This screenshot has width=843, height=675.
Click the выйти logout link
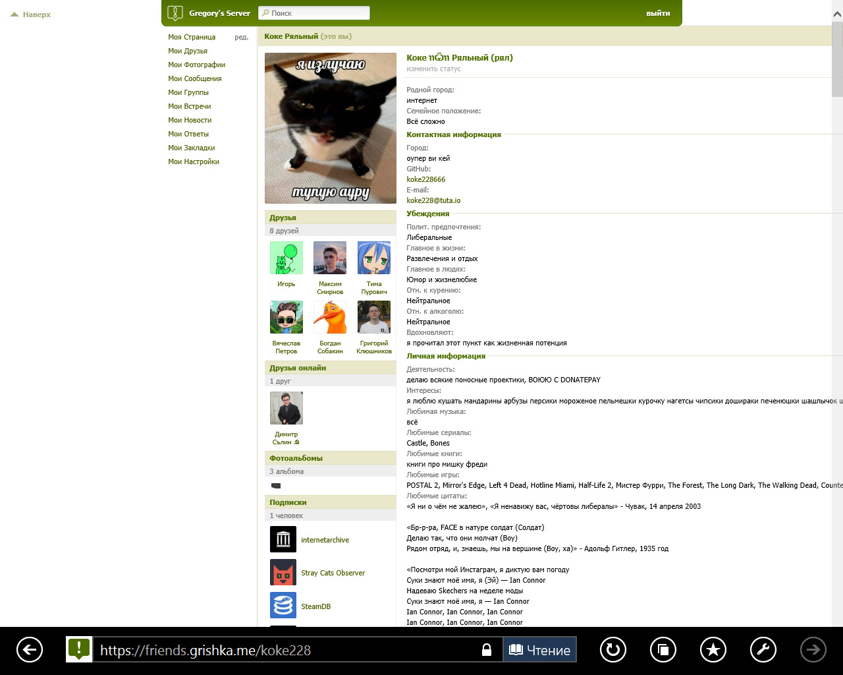[x=658, y=13]
